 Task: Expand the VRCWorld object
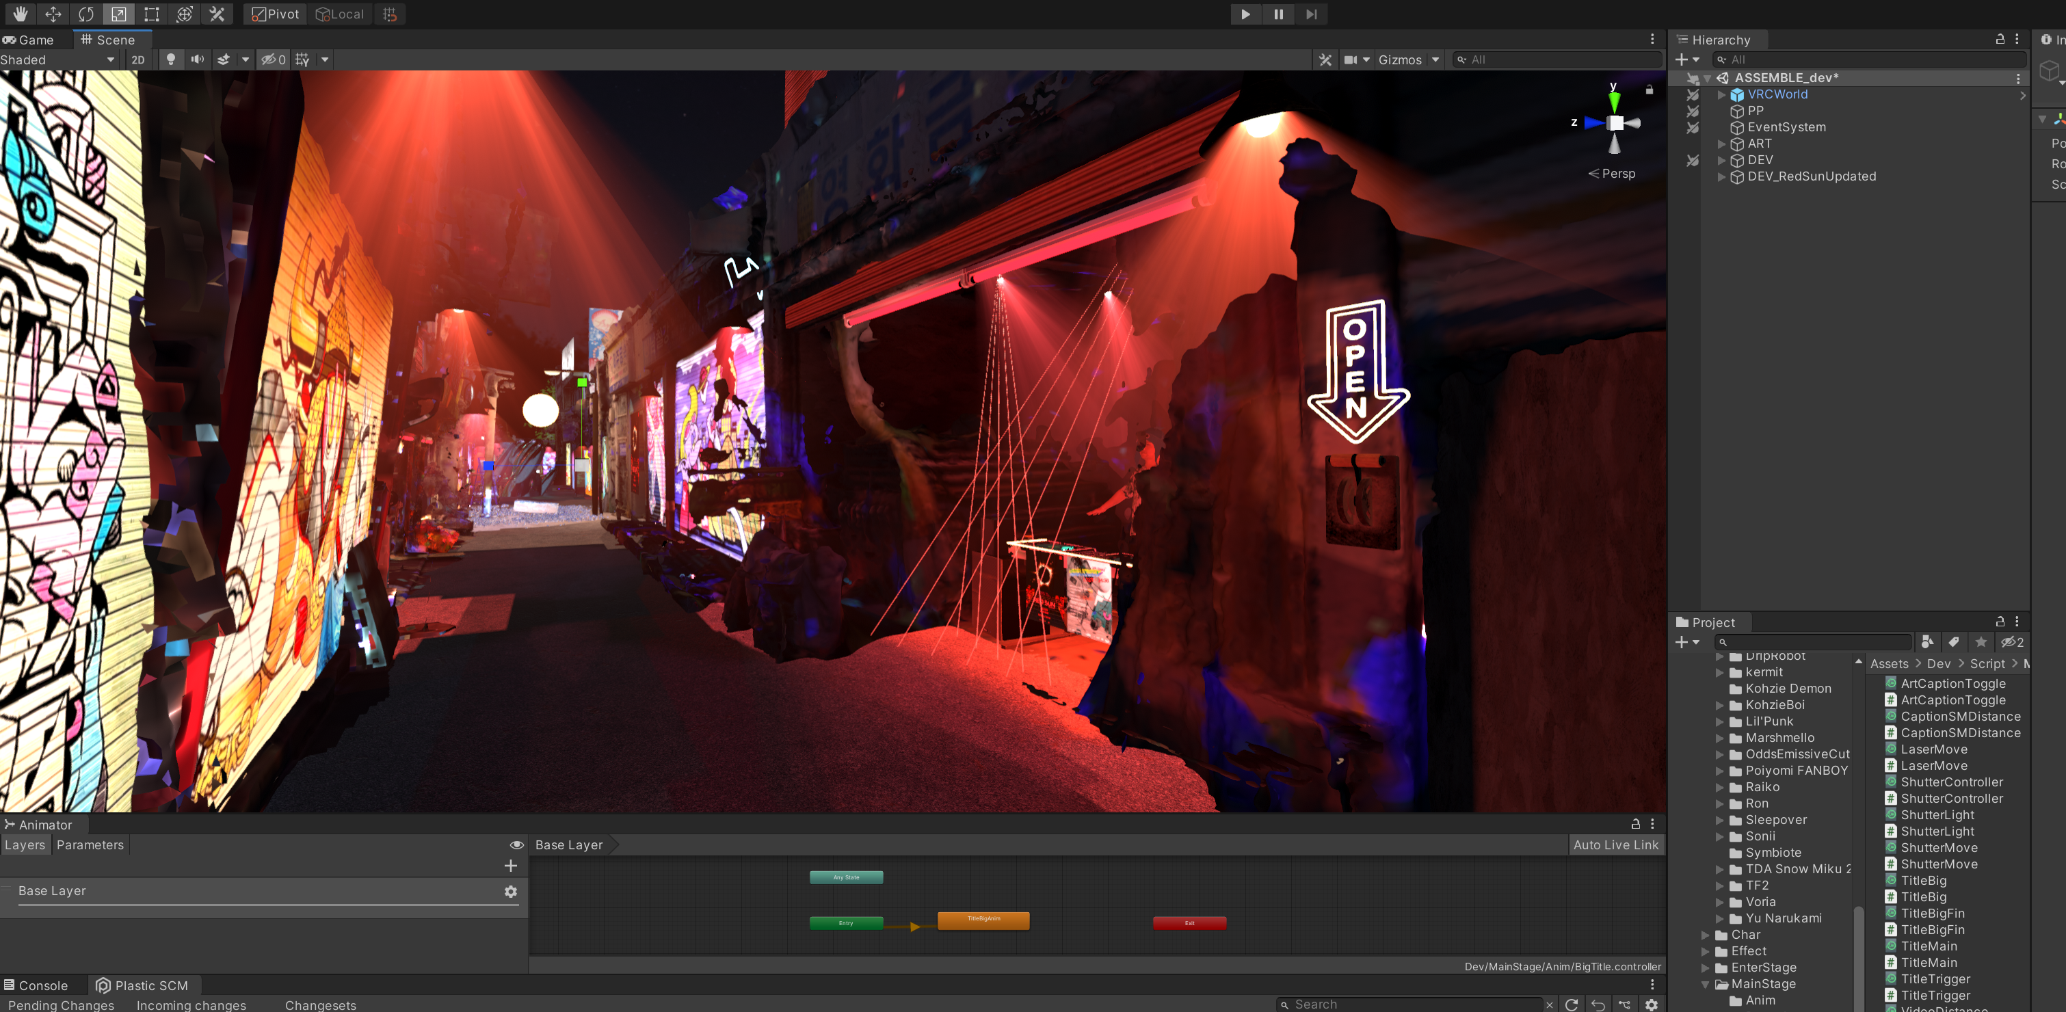pyautogui.click(x=1721, y=94)
